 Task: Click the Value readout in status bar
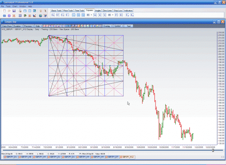[x=100, y=154]
